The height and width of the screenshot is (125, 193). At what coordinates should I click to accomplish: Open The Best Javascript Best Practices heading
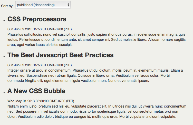tap(60, 55)
